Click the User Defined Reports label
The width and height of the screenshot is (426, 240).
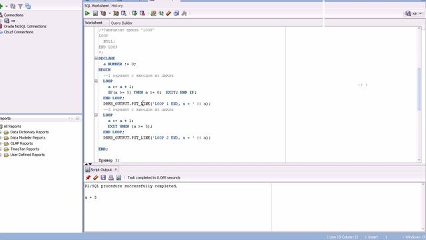(x=27, y=155)
